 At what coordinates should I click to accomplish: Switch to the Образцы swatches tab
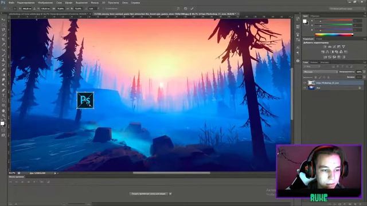315,16
